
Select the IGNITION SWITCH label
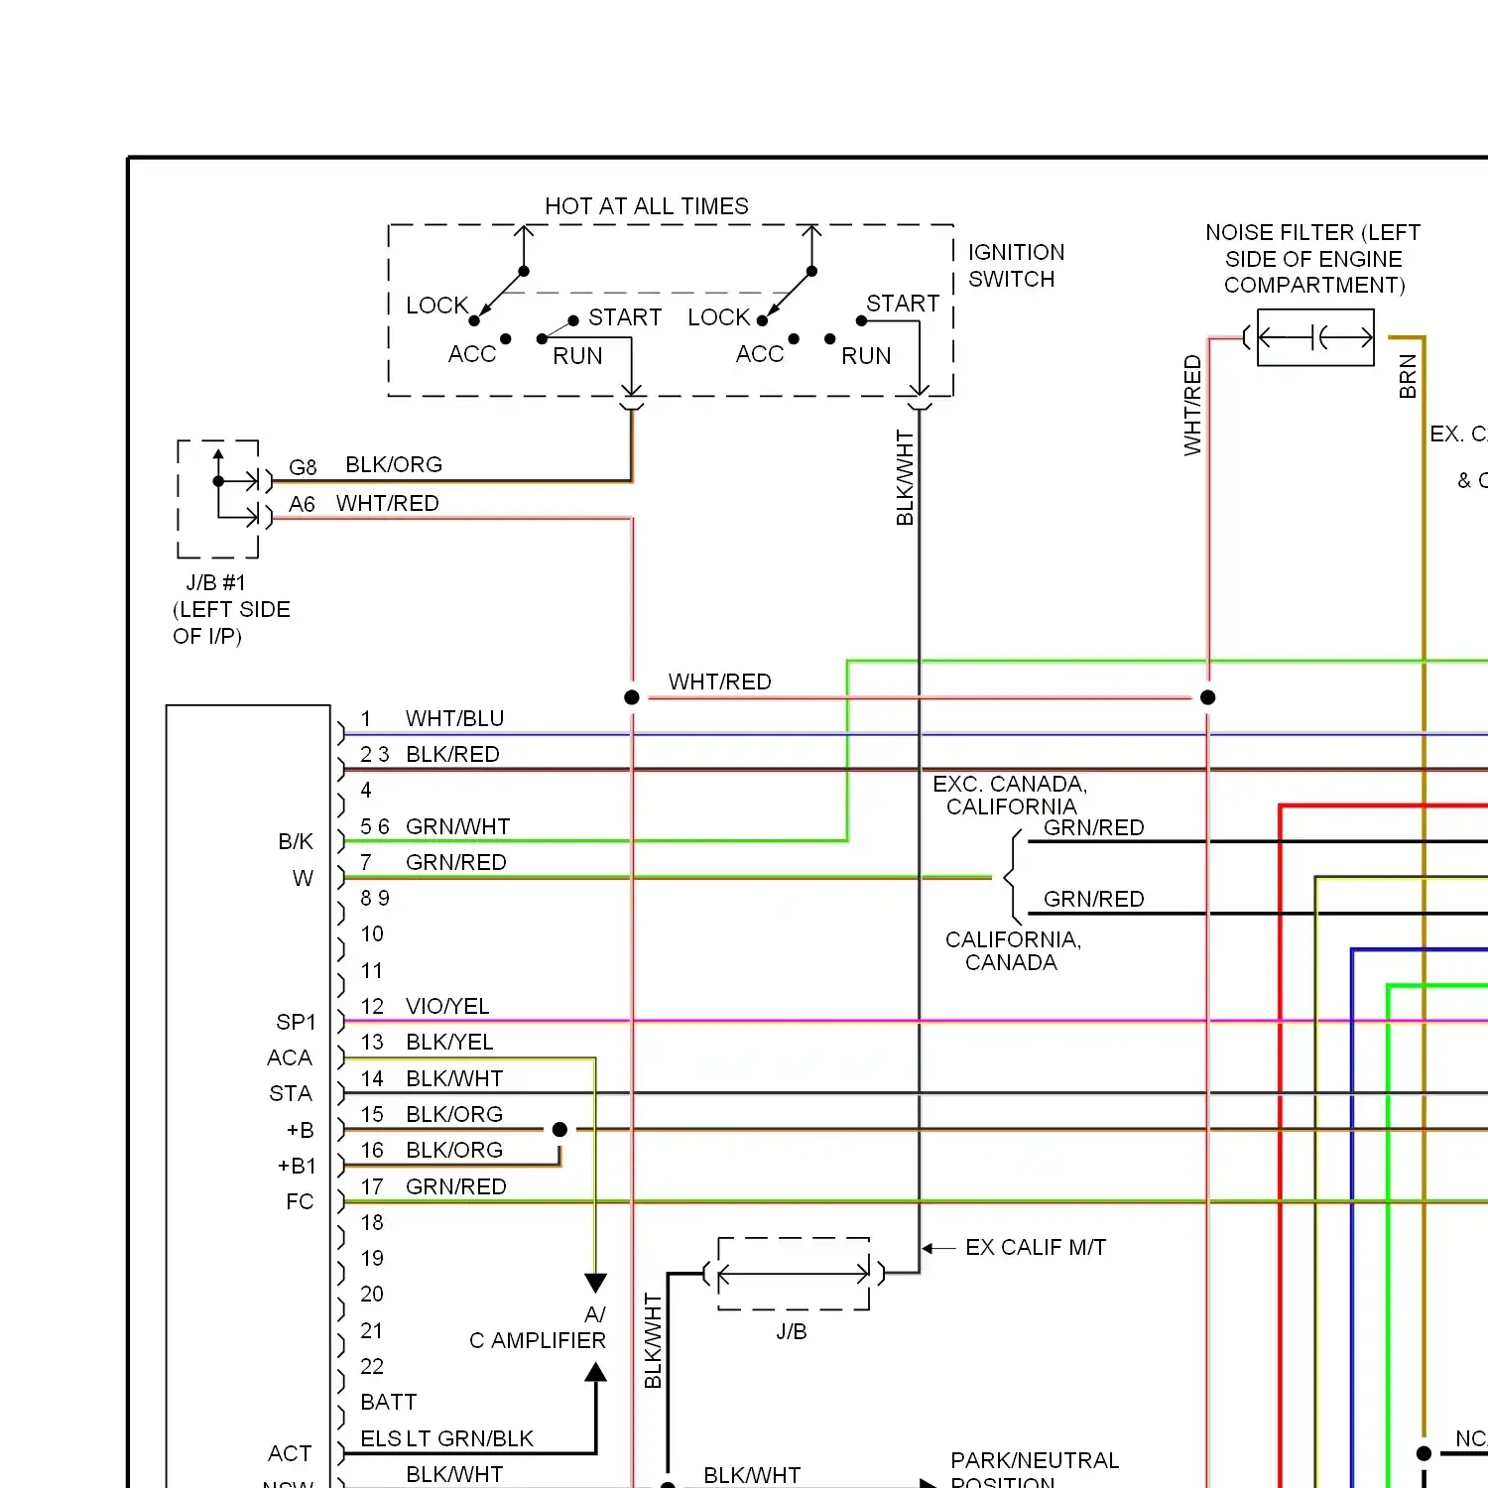point(1016,266)
